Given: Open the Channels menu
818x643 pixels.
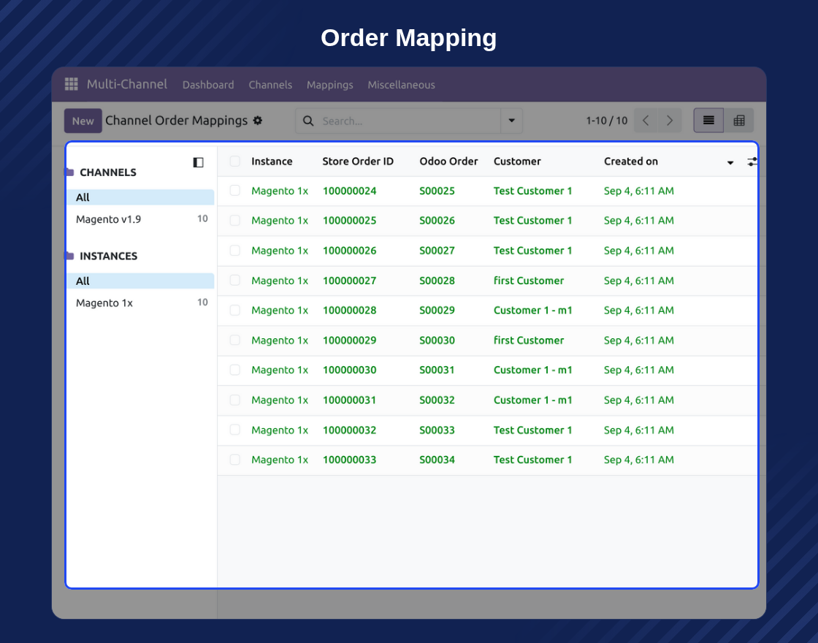Looking at the screenshot, I should (270, 85).
